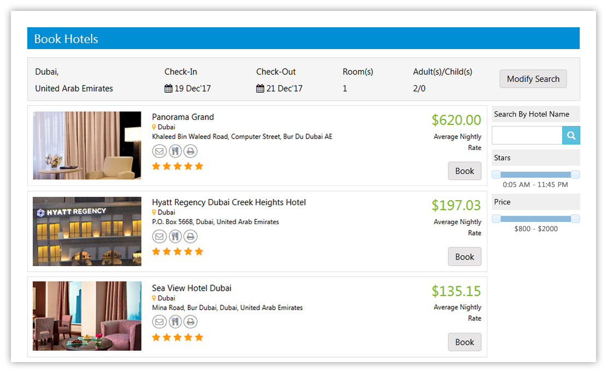
Task: Click the Check-Out calendar icon
Action: pos(260,88)
